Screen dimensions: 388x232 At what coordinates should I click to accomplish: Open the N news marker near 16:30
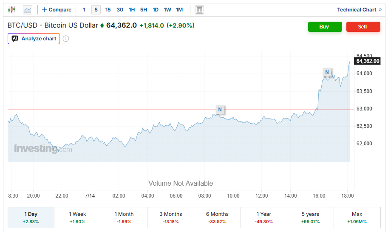pos(327,72)
